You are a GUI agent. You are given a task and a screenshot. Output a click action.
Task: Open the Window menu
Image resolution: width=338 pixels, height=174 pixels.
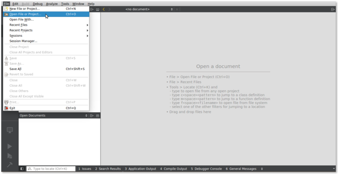click(78, 4)
